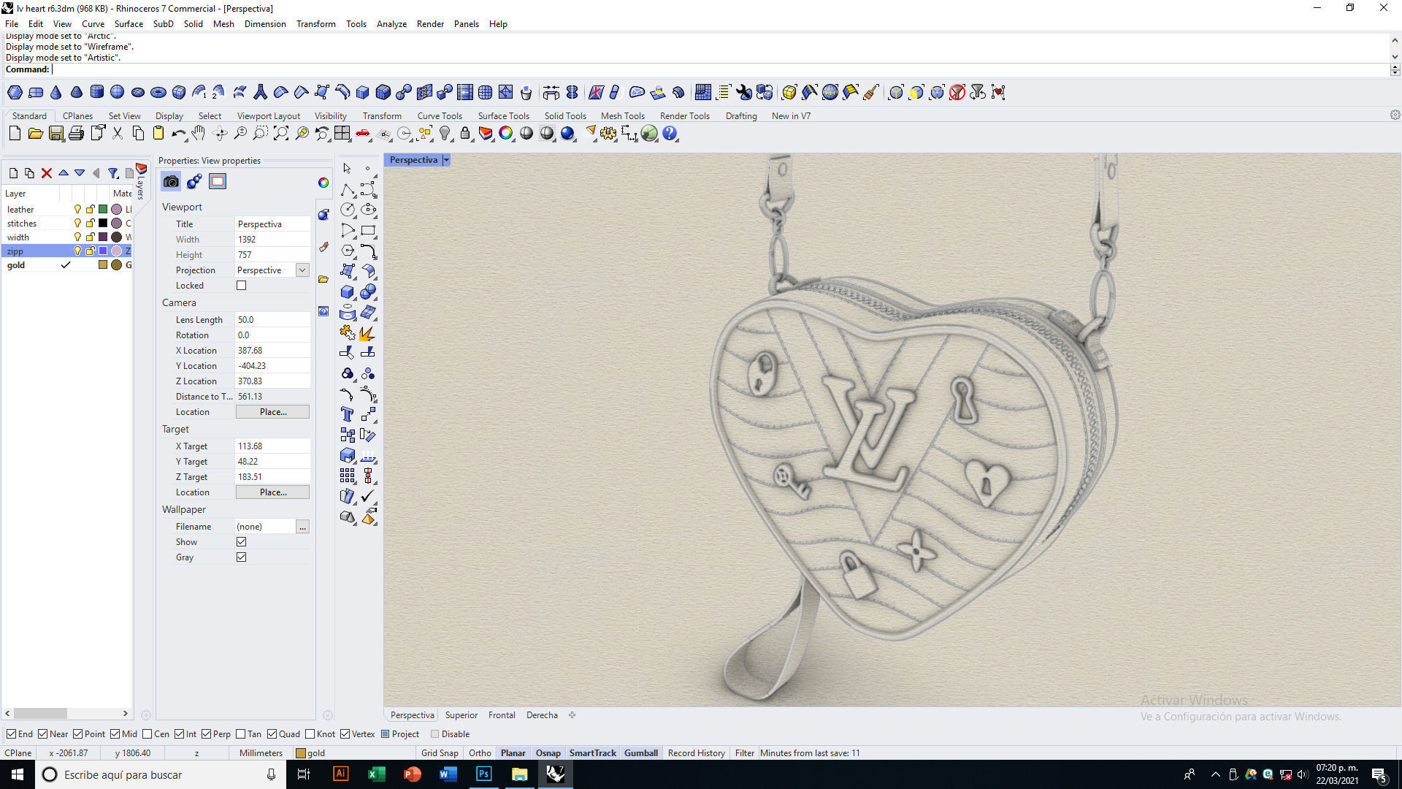Toggle the Locked viewport checkbox
Viewport: 1402px width, 789px height.
[242, 286]
